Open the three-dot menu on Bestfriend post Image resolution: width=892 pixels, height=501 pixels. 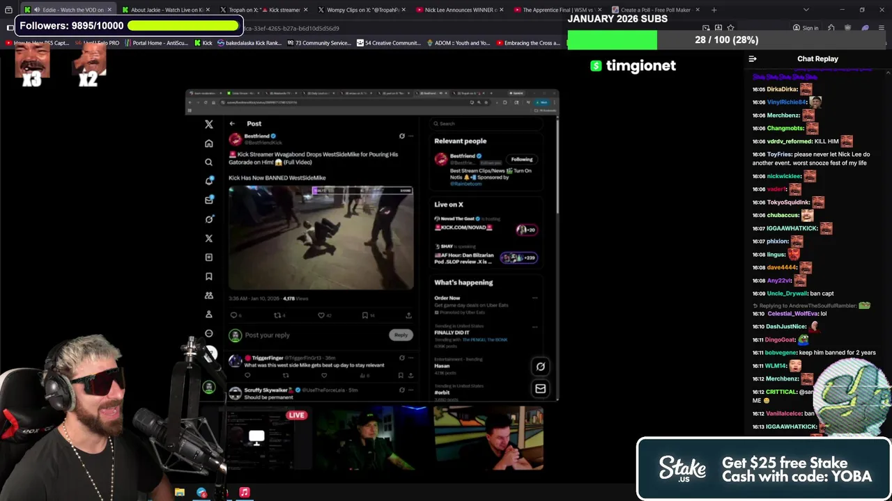tap(410, 136)
